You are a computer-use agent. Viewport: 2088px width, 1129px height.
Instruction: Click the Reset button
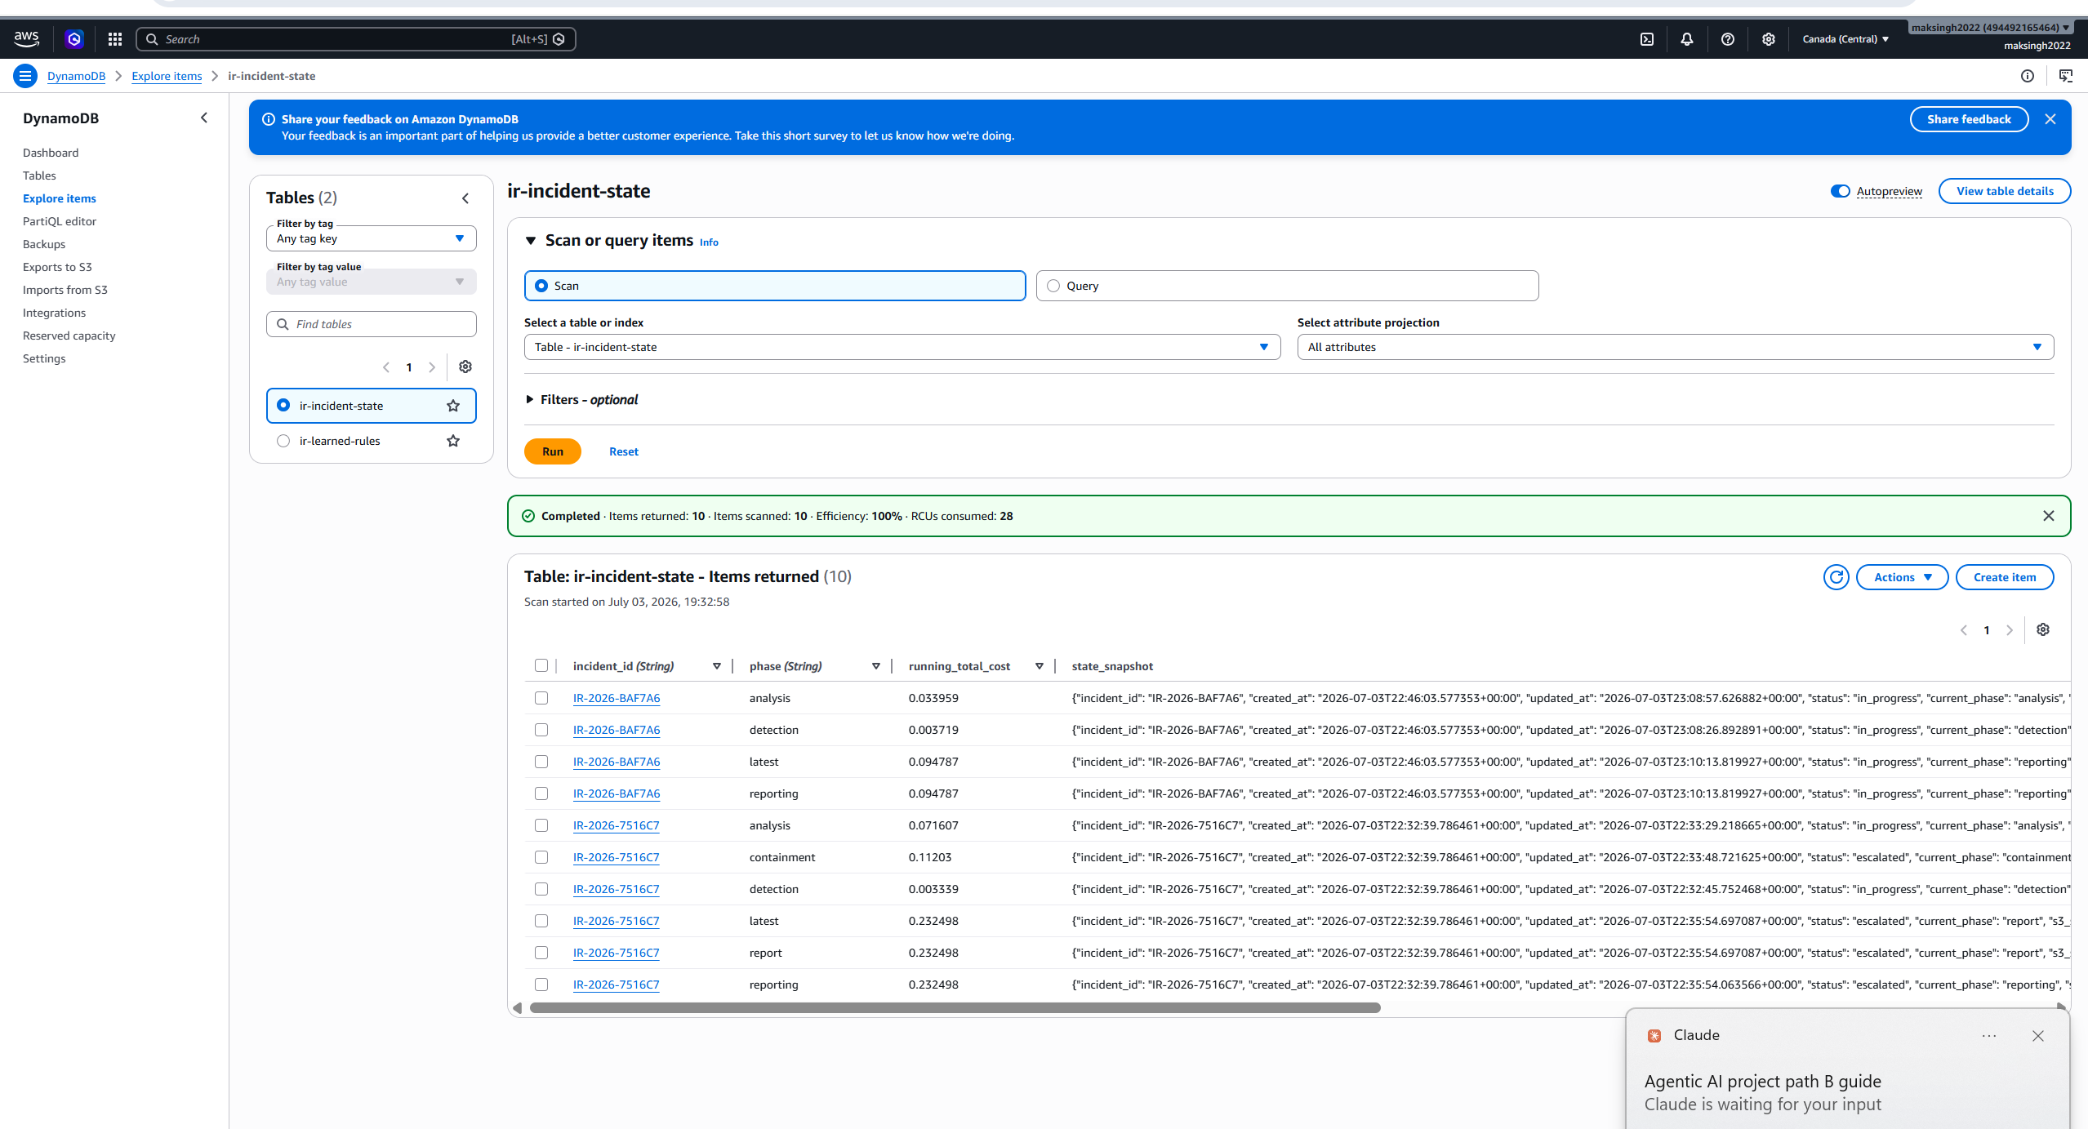[624, 451]
